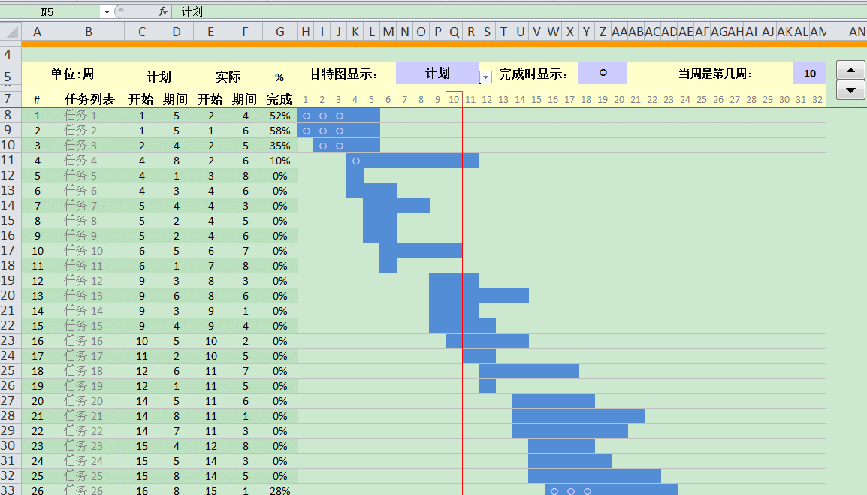Select column A header

pyautogui.click(x=37, y=32)
